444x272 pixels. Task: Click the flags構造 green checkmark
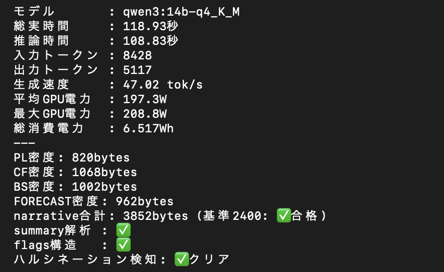tap(124, 244)
